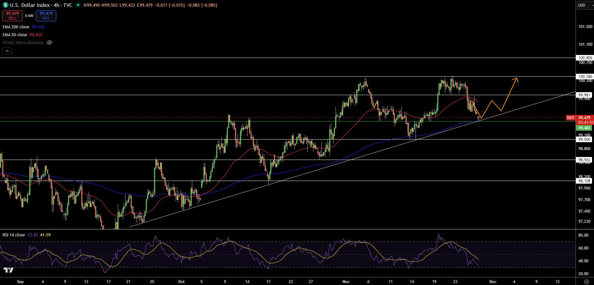Click the 99.479 SELL button
Viewport: 594px width, 285px height.
point(13,15)
